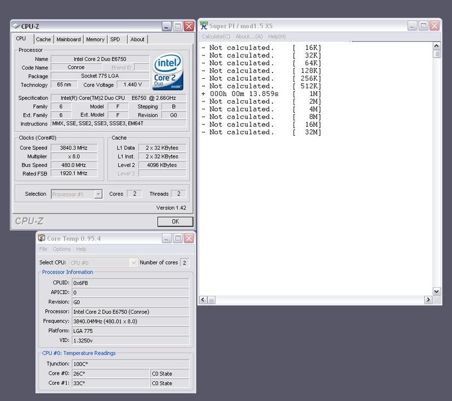Switch to the Memory tab
This screenshot has height=401, width=452.
[x=95, y=39]
